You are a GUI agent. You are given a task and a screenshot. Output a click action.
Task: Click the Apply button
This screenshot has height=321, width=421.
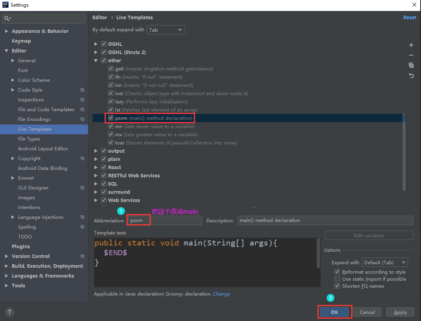[x=400, y=312]
